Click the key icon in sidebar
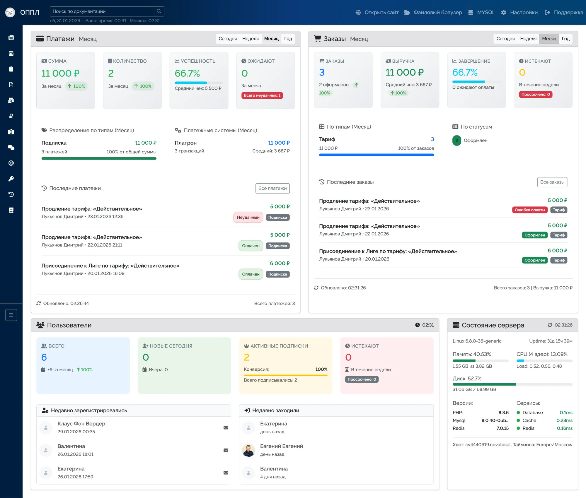This screenshot has width=586, height=498. coord(11,179)
